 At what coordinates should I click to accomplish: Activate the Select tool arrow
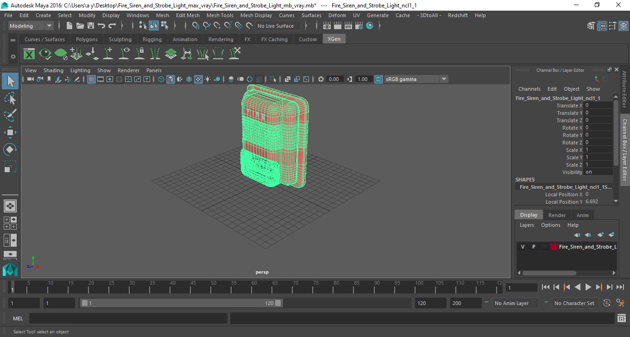click(10, 81)
